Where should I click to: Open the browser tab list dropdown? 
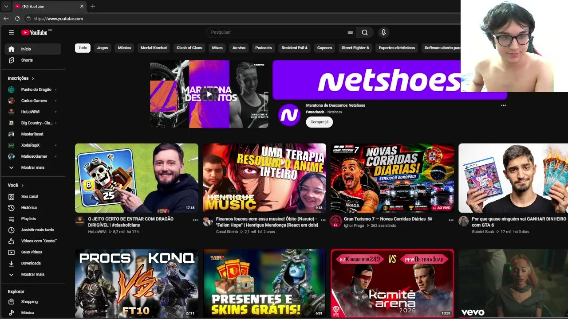[x=6, y=6]
